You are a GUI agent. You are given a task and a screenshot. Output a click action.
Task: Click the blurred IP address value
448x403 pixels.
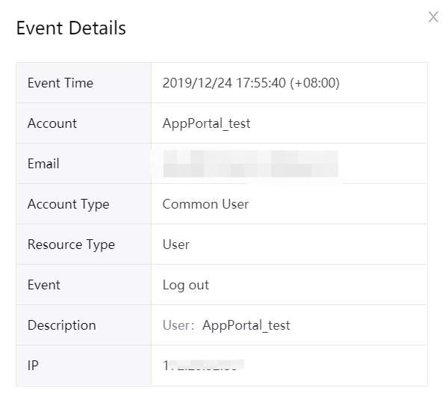[x=204, y=366]
